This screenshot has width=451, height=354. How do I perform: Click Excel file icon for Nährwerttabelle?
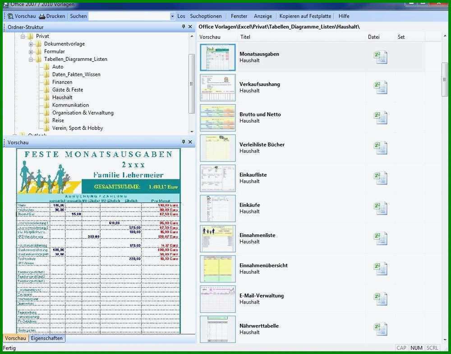pos(381,329)
